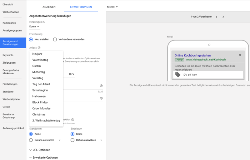Expand the URL-Optionen section

pyautogui.click(x=40, y=150)
